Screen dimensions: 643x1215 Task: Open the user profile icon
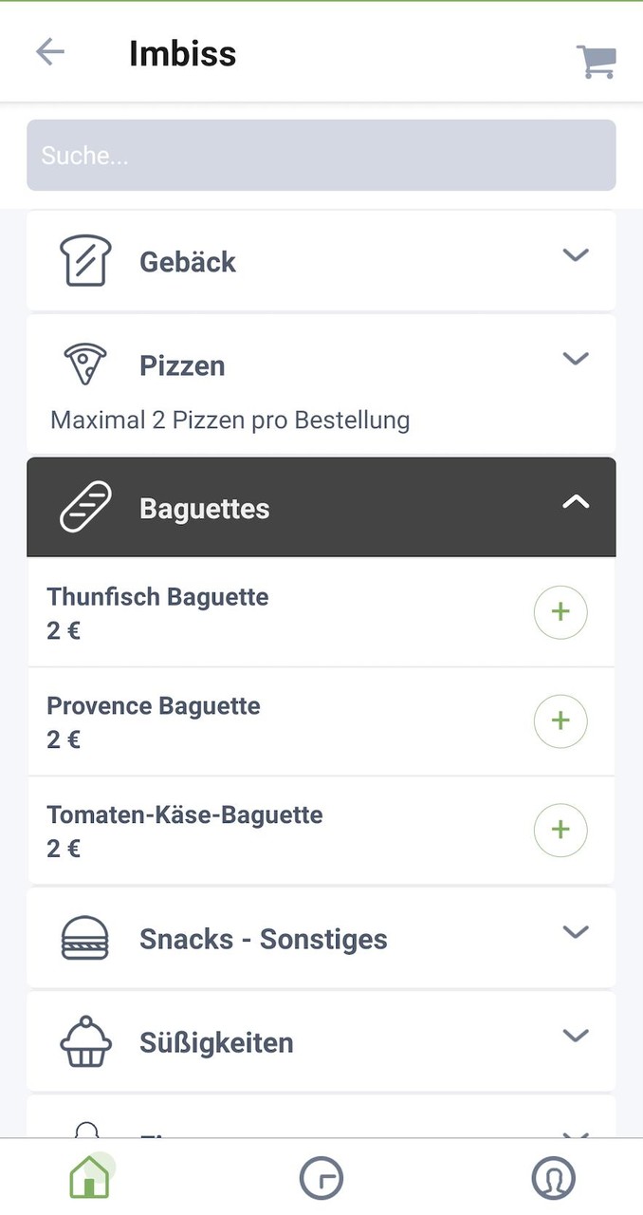point(553,1179)
